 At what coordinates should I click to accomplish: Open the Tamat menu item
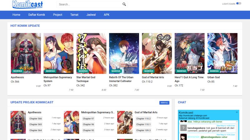click(74, 15)
